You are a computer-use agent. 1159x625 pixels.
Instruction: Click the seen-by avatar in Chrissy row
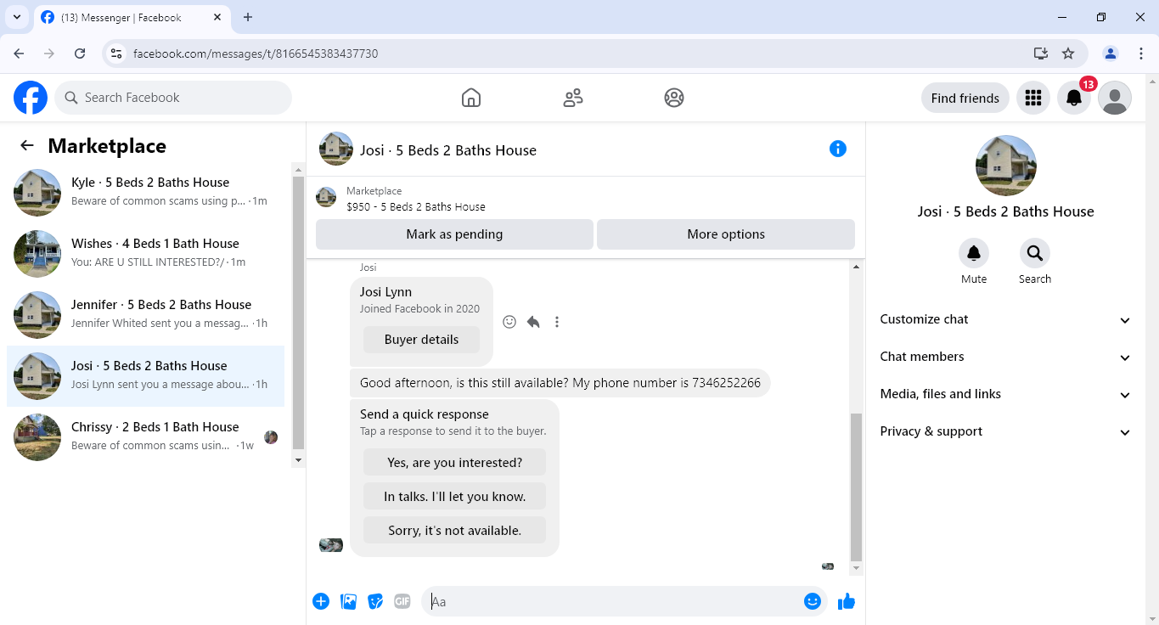coord(271,437)
